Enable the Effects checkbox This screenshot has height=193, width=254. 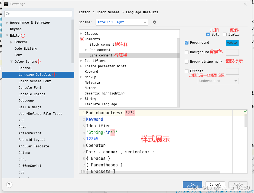click(187, 71)
